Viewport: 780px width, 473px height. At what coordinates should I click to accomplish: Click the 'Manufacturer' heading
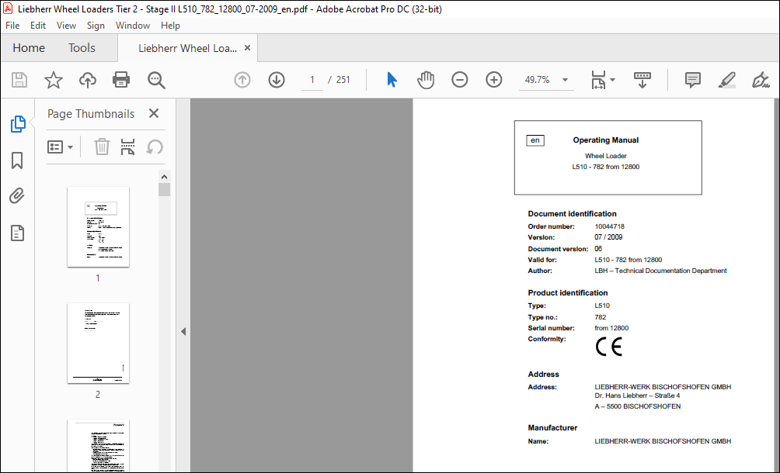click(x=552, y=427)
